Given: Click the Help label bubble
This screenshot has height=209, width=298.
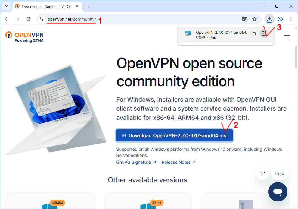Looking at the screenshot, I should (280, 174).
